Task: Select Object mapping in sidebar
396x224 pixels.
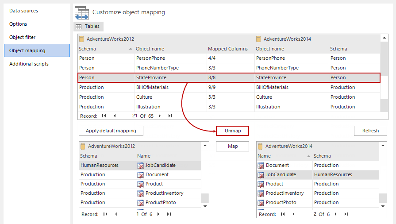Action: (x=37, y=50)
